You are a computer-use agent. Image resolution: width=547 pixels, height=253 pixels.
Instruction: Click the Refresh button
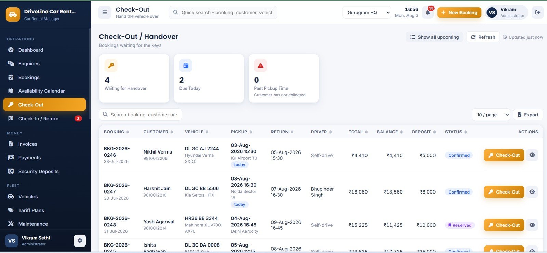tap(483, 37)
